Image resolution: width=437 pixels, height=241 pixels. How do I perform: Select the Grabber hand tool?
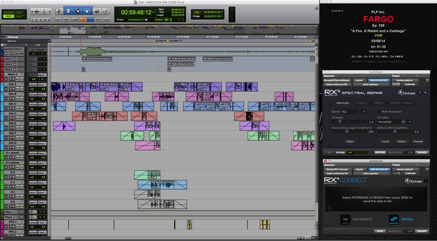pyautogui.click(x=87, y=11)
